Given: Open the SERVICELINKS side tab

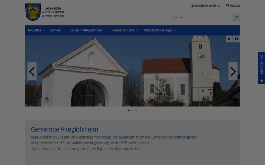Looking at the screenshot, I should coord(261,68).
